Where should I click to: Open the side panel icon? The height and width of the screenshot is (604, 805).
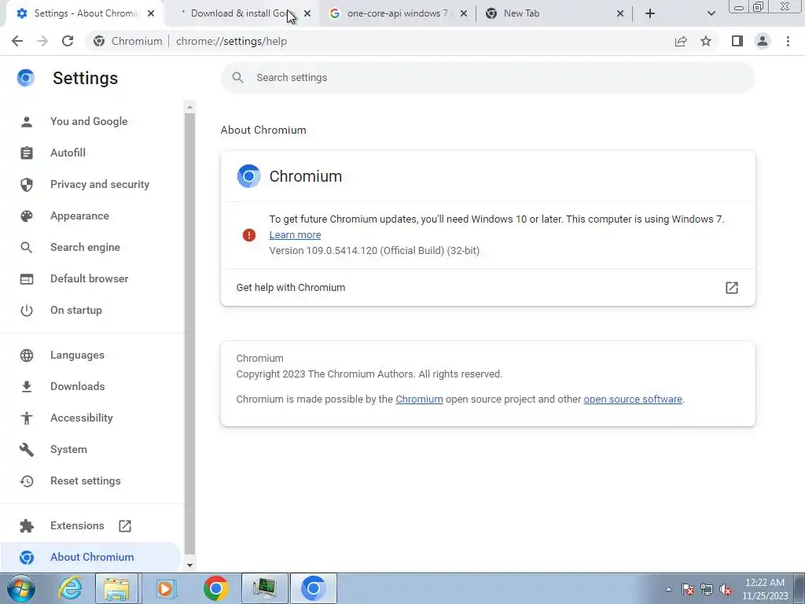737,41
